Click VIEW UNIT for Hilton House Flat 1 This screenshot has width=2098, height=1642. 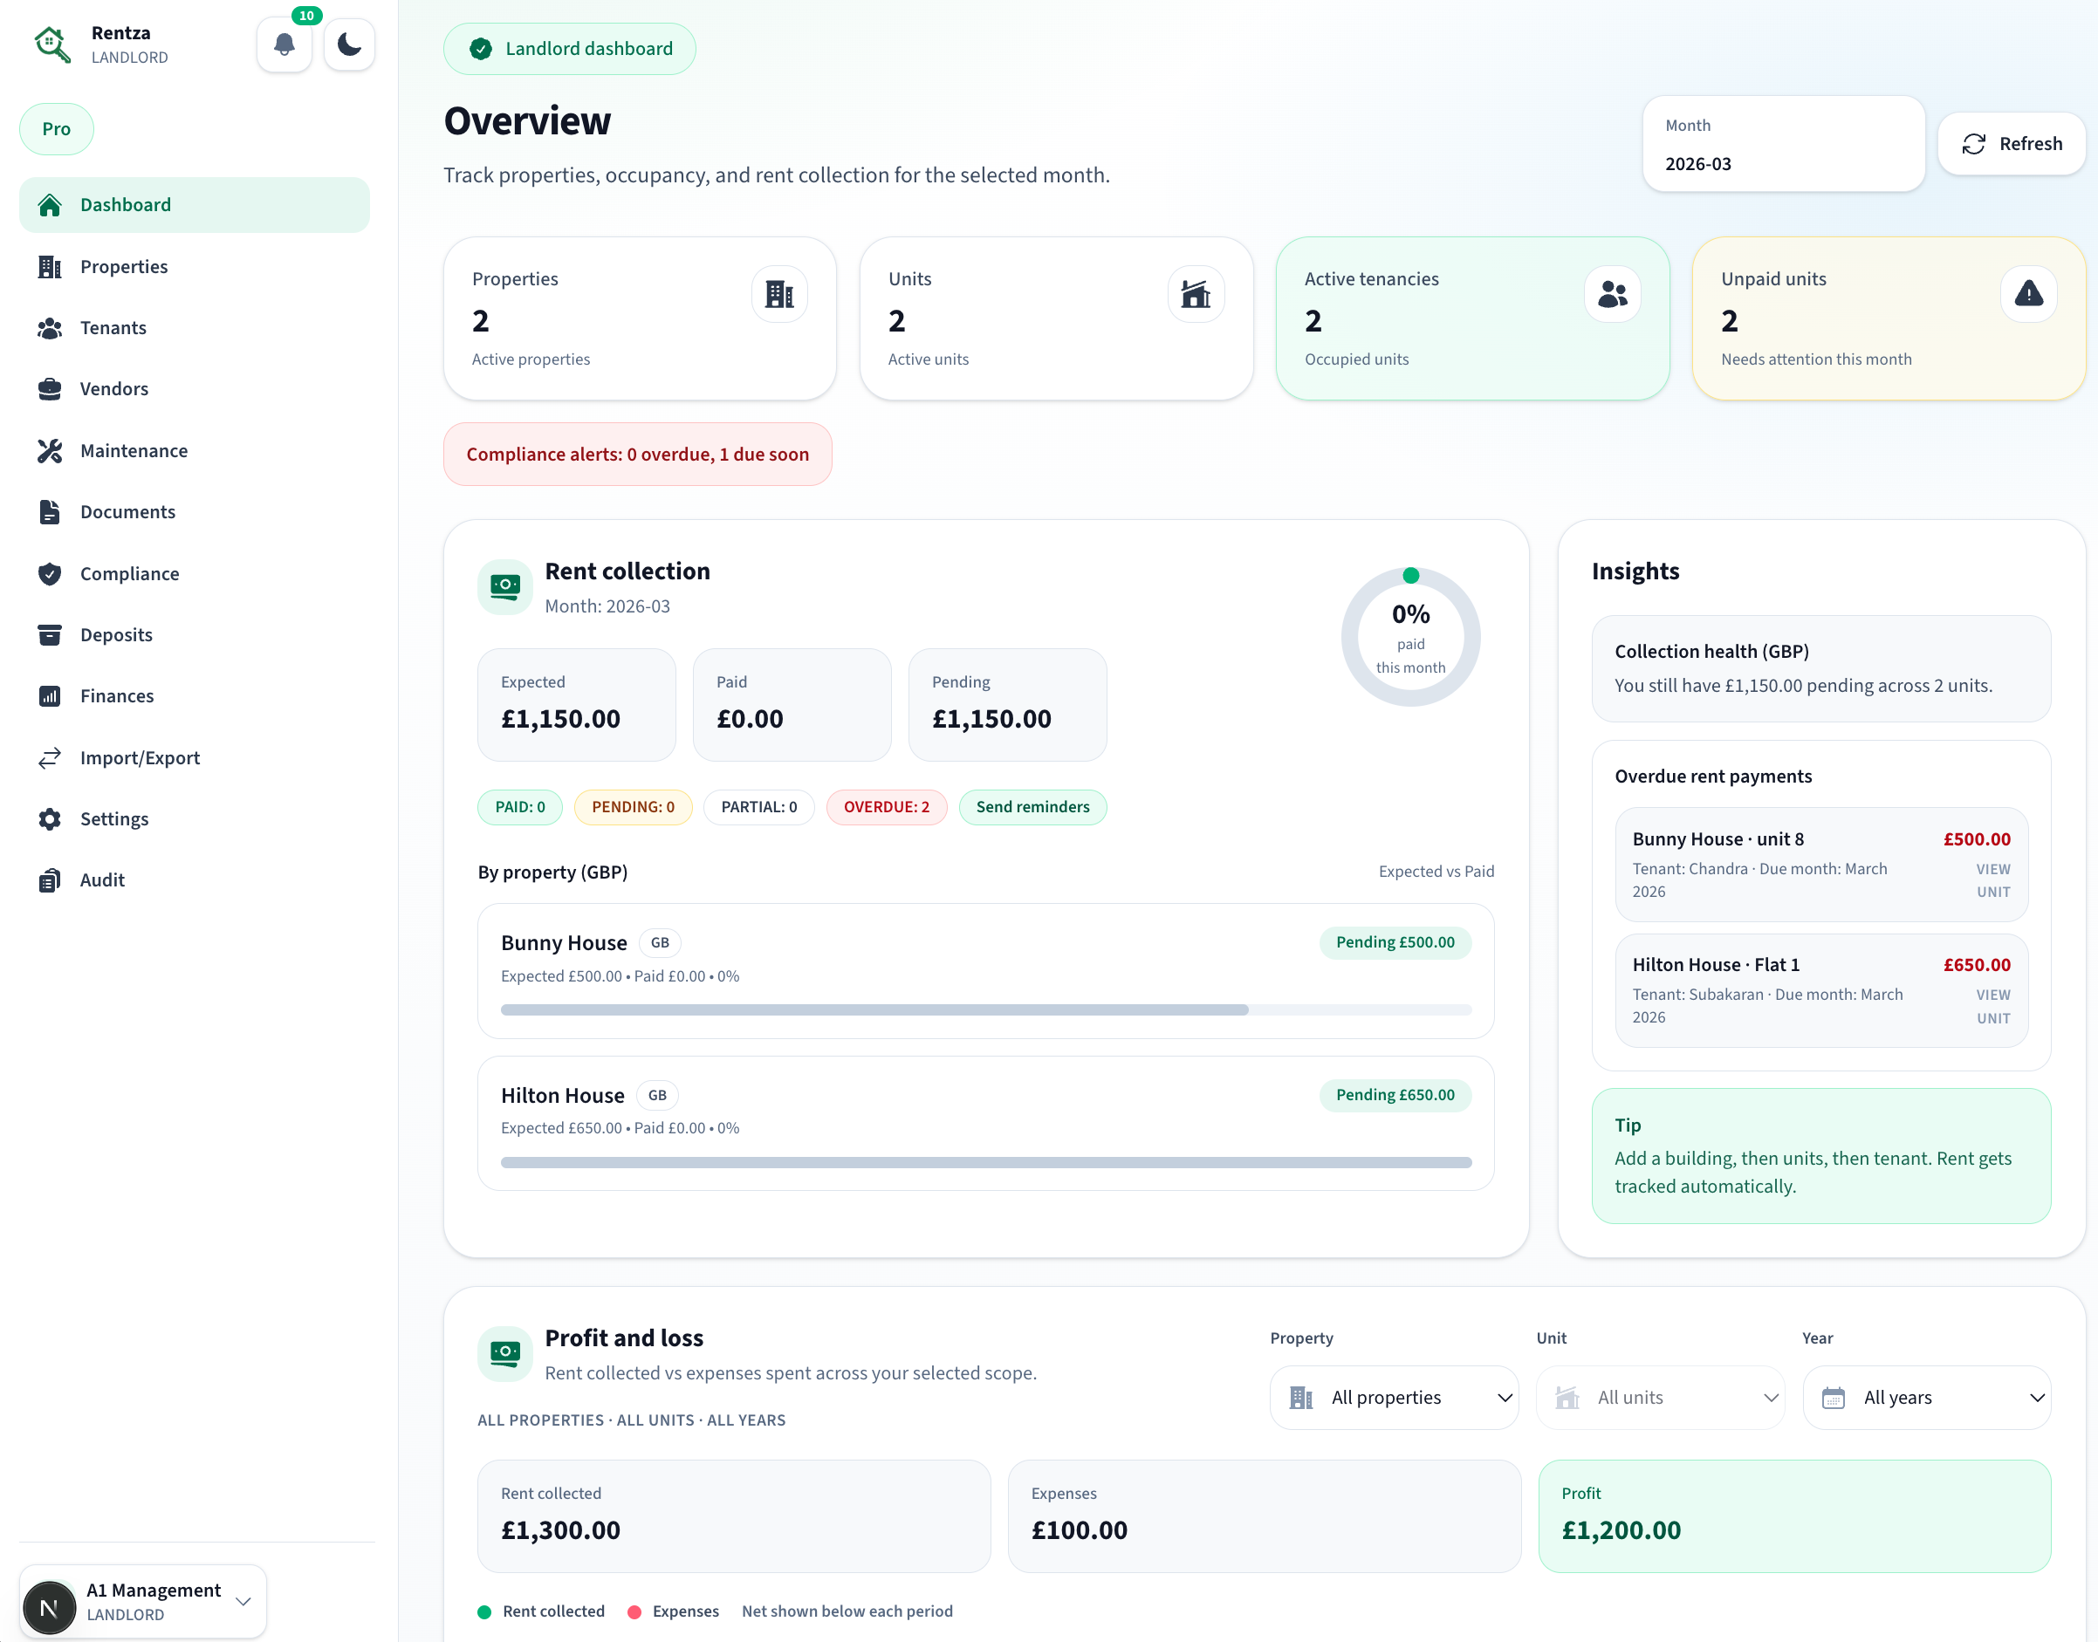tap(1992, 1006)
